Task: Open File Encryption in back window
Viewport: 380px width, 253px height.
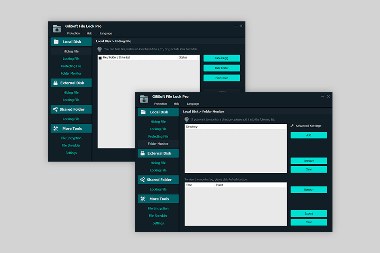Action: pos(71,138)
